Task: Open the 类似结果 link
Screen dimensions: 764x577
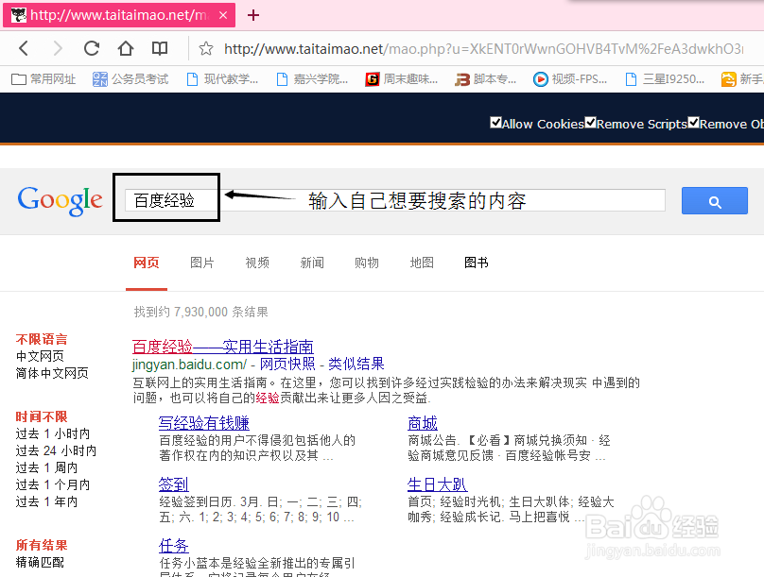Action: pos(356,364)
